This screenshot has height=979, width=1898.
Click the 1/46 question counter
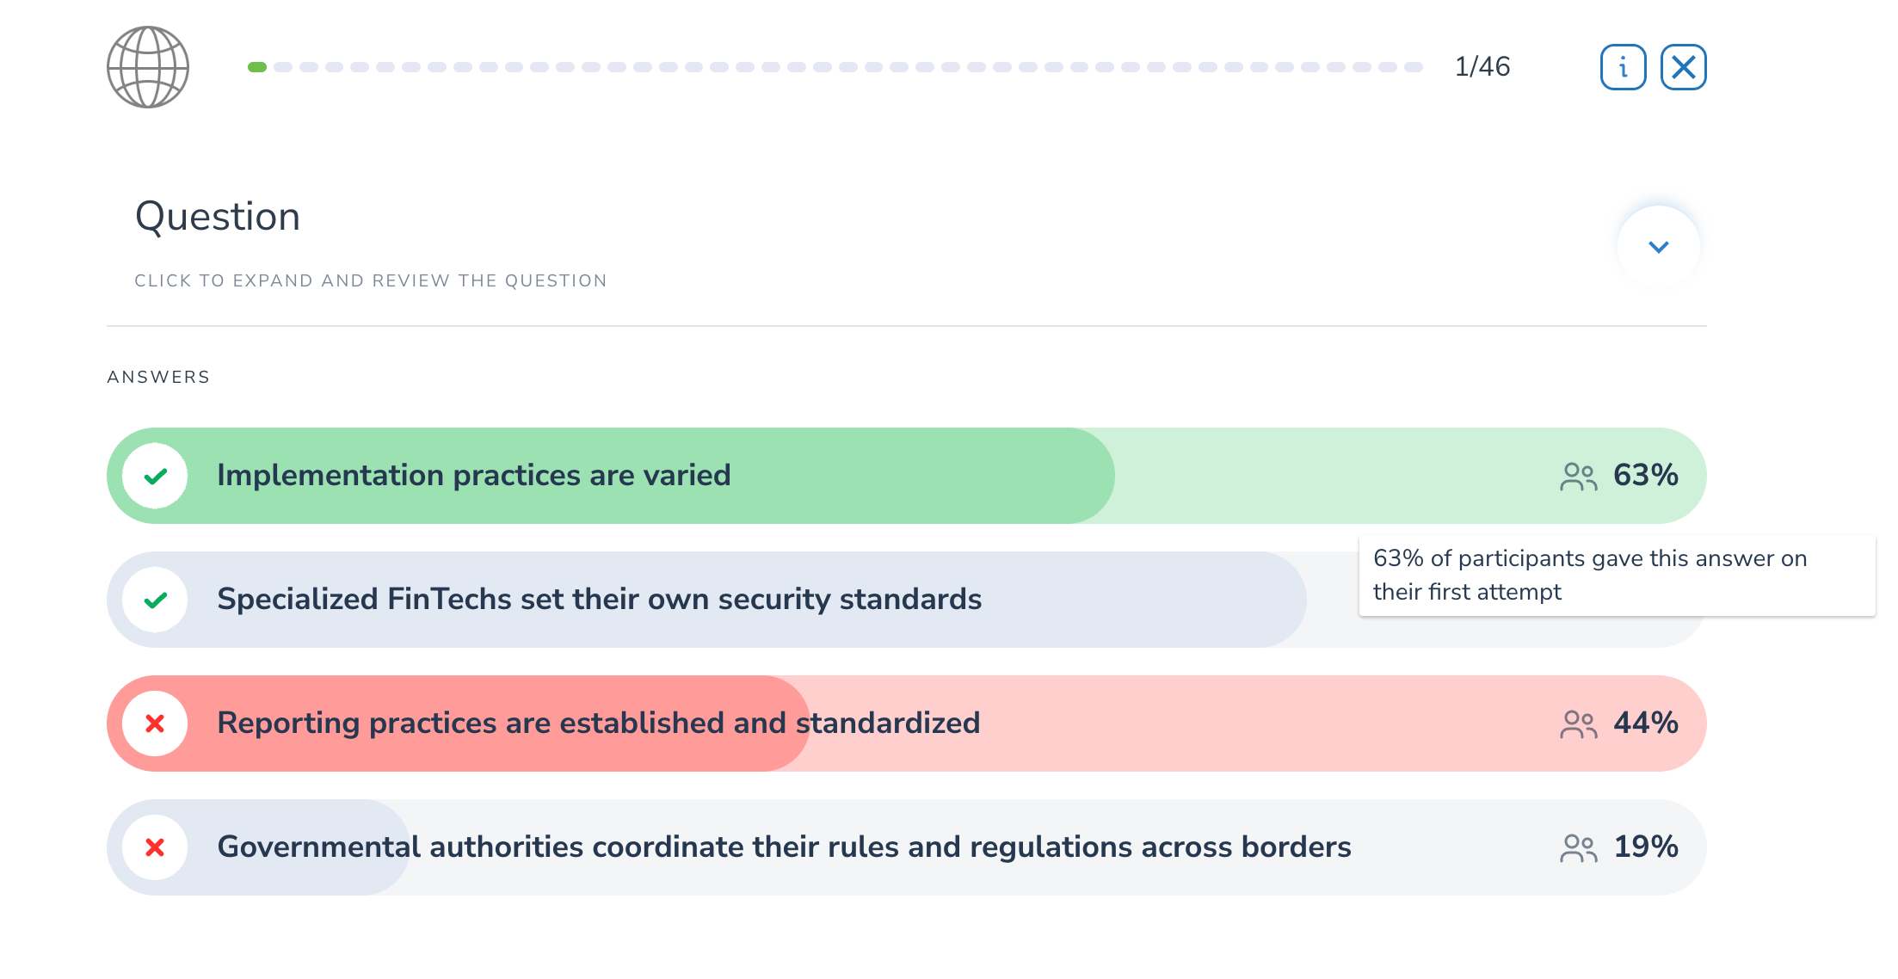pyautogui.click(x=1482, y=67)
